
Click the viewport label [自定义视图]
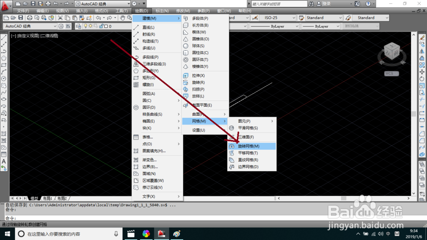point(28,36)
